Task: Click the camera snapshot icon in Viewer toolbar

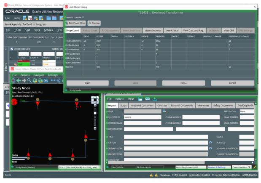Action: [x=46, y=81]
